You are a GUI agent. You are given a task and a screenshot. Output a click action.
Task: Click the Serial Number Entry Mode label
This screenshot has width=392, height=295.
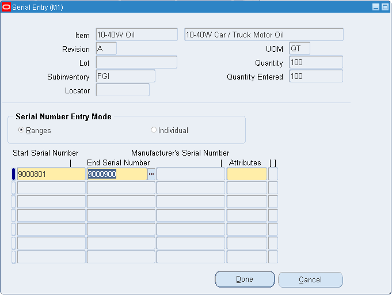[x=63, y=116]
